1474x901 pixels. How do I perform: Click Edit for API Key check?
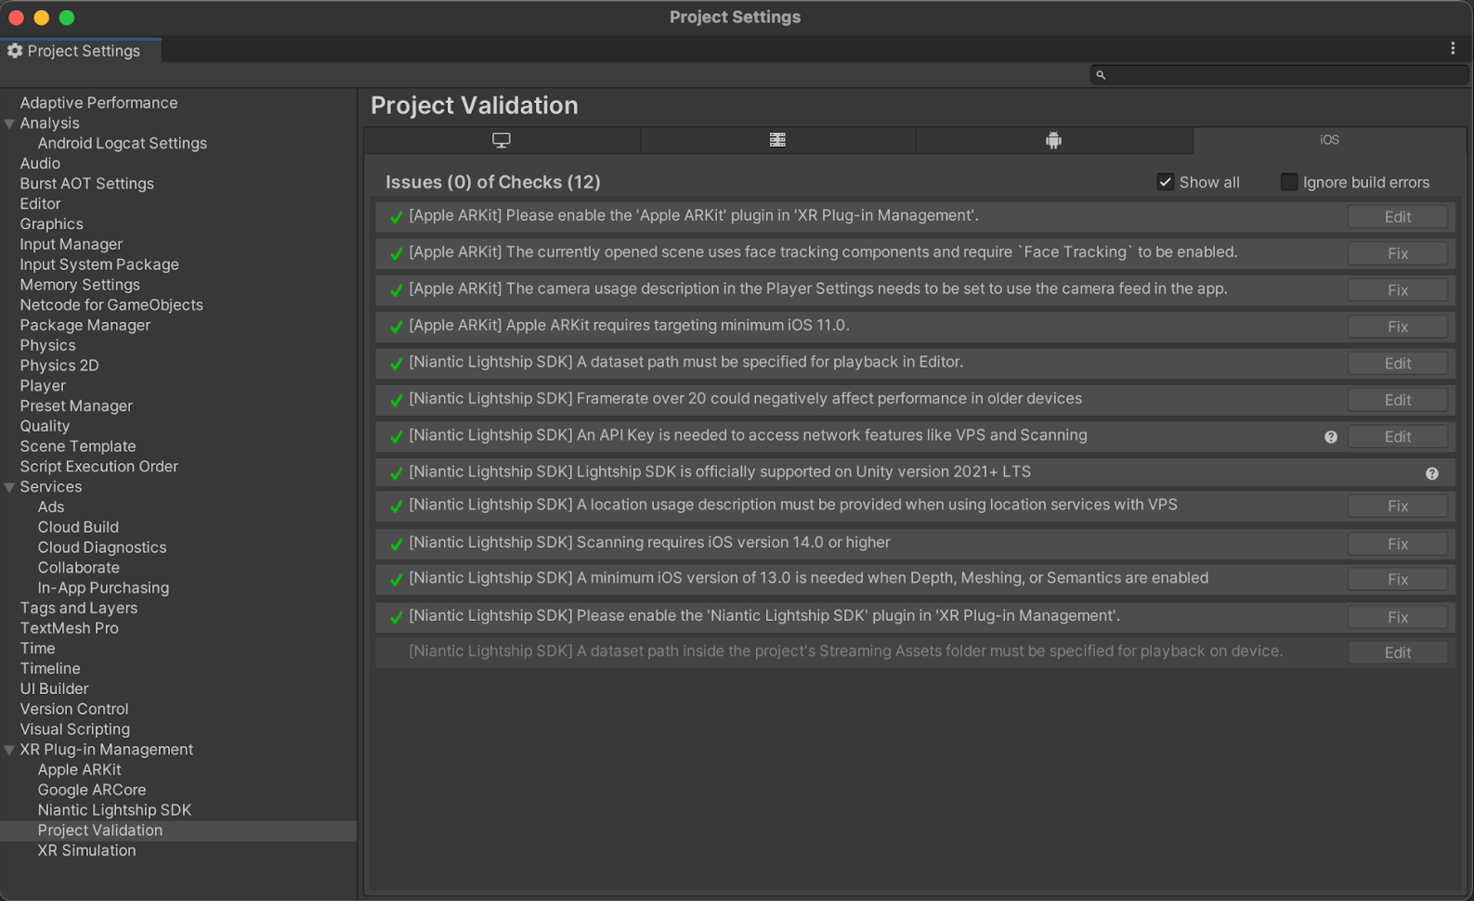(1398, 436)
